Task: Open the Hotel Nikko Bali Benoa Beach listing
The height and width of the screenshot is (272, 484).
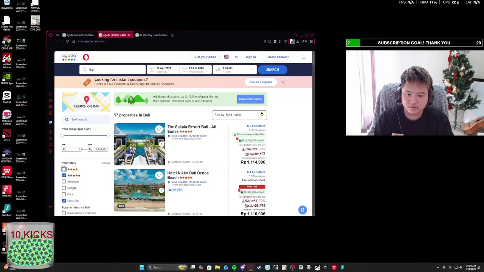Action: coord(188,175)
